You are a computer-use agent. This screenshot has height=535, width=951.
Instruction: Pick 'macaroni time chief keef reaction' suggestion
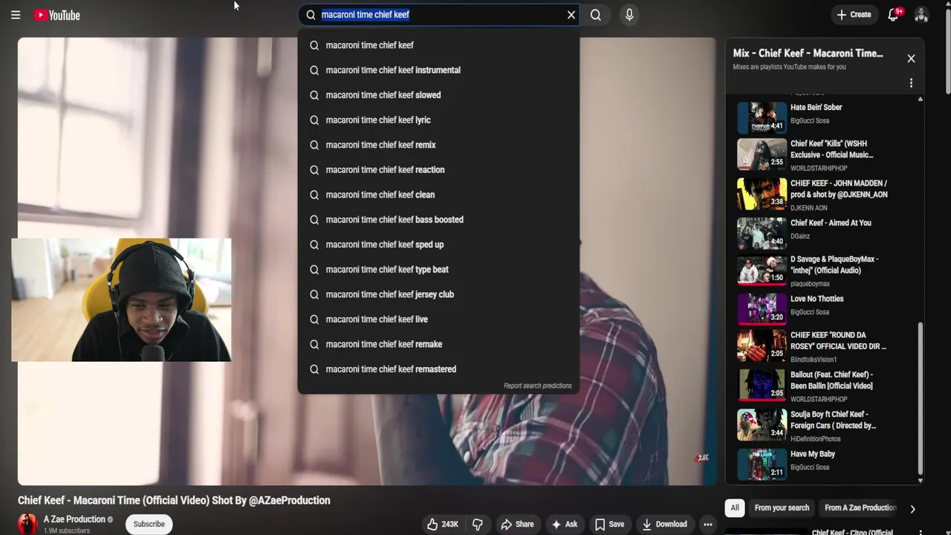click(x=438, y=169)
